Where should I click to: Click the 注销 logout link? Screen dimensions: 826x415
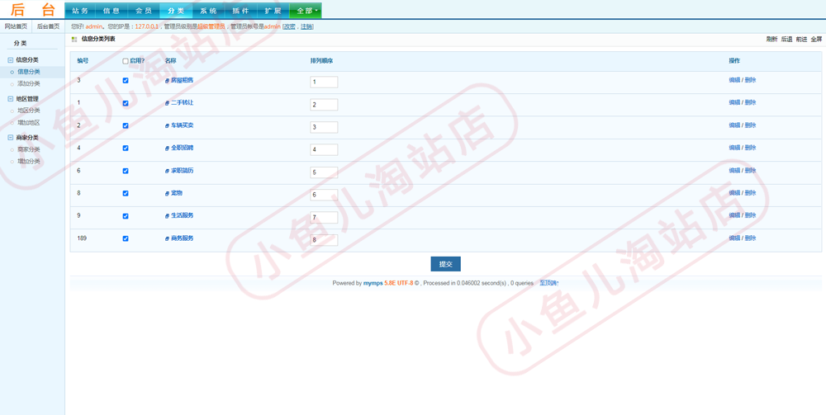pyautogui.click(x=306, y=26)
